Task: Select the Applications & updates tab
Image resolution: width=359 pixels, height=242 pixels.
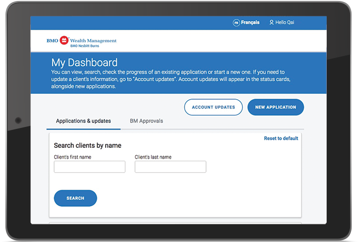Action: tap(83, 121)
